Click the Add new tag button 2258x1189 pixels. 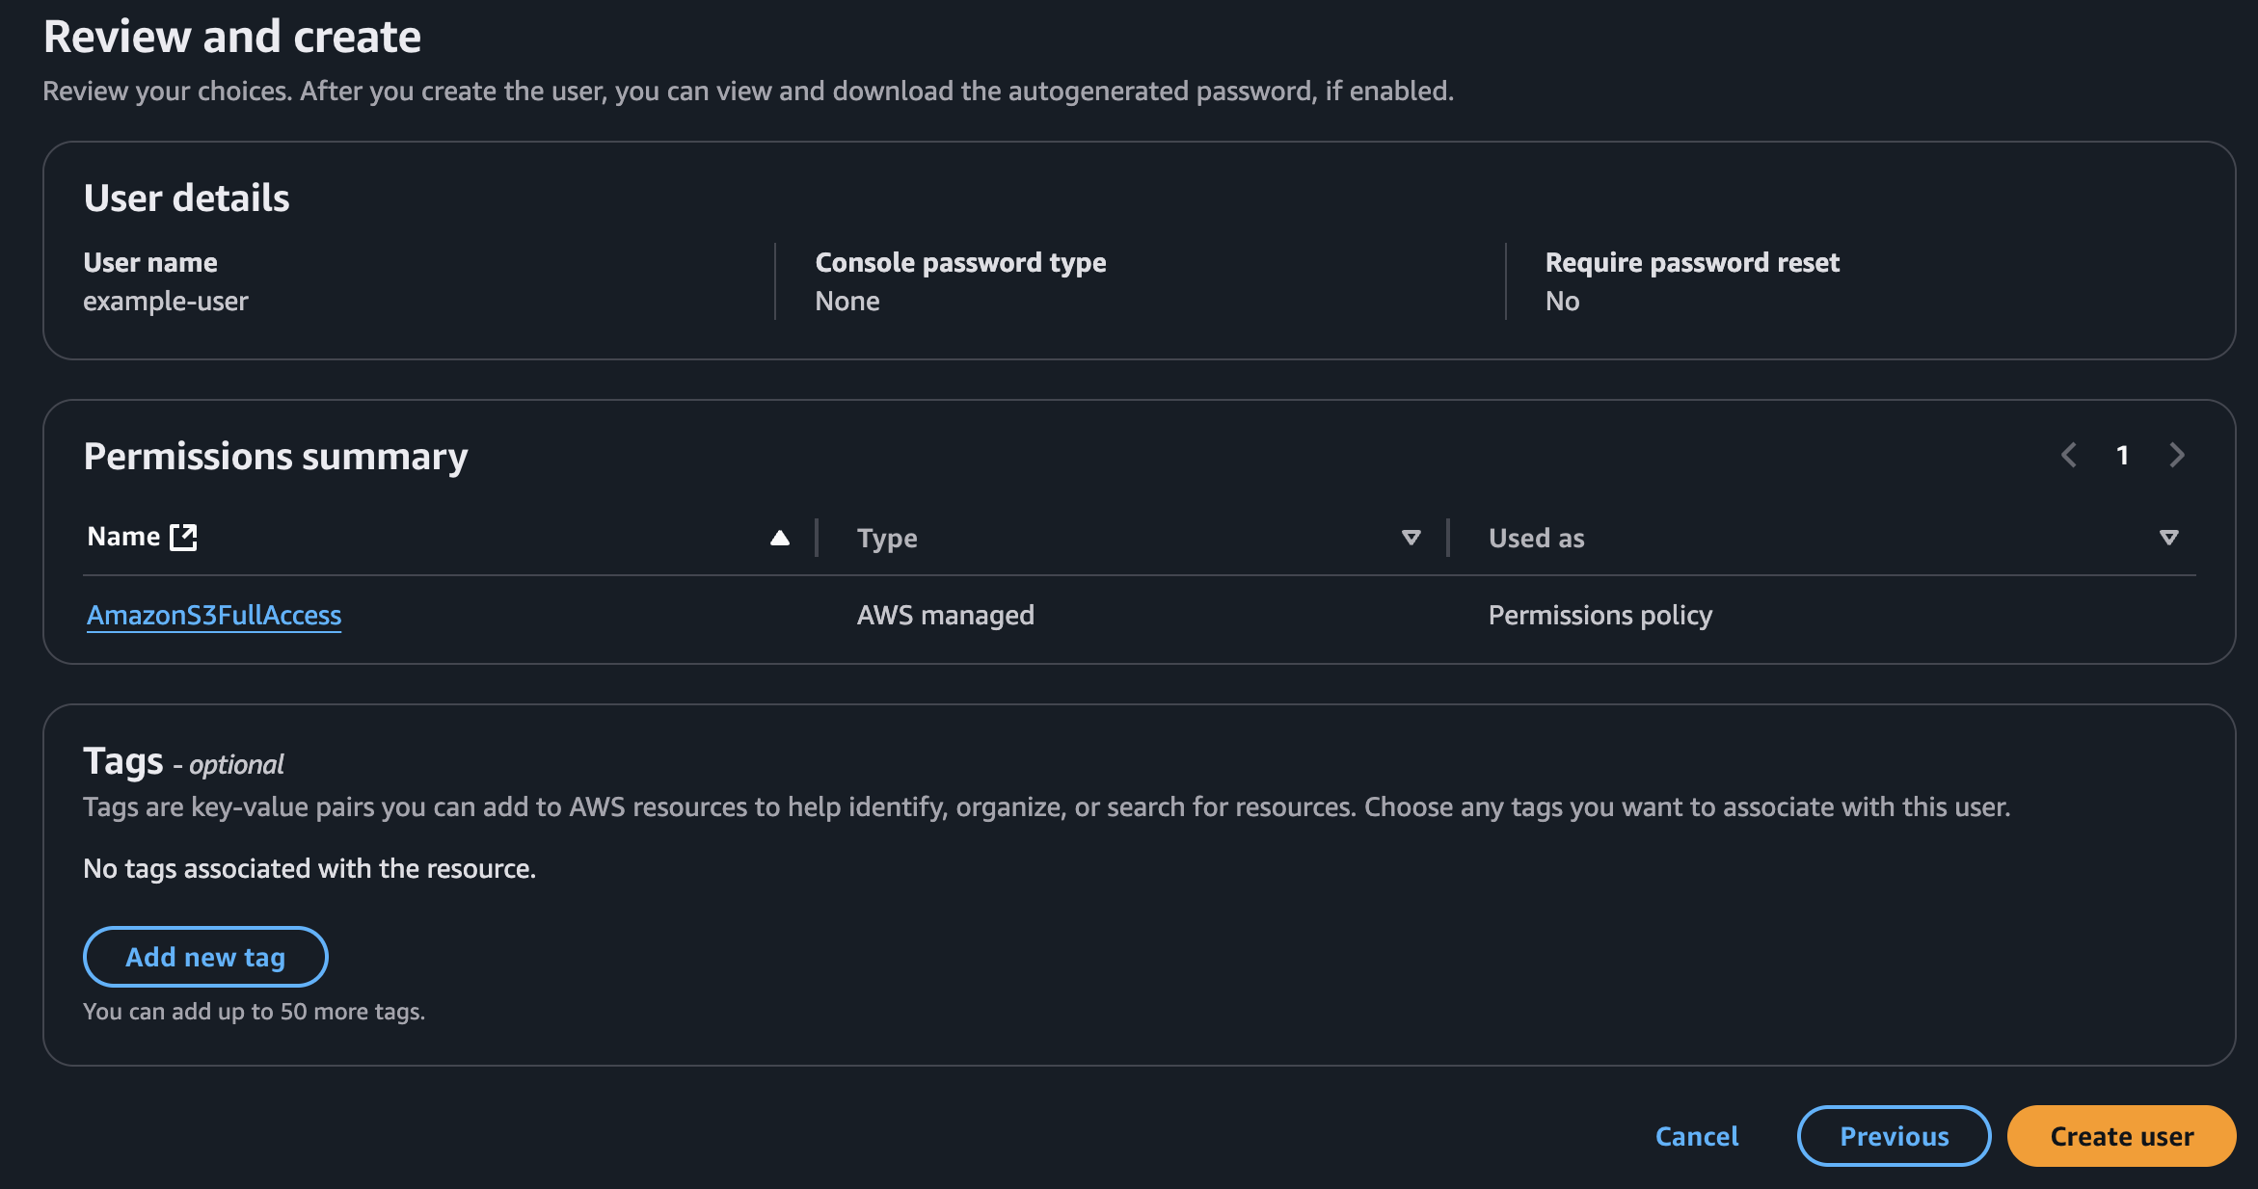tap(204, 956)
